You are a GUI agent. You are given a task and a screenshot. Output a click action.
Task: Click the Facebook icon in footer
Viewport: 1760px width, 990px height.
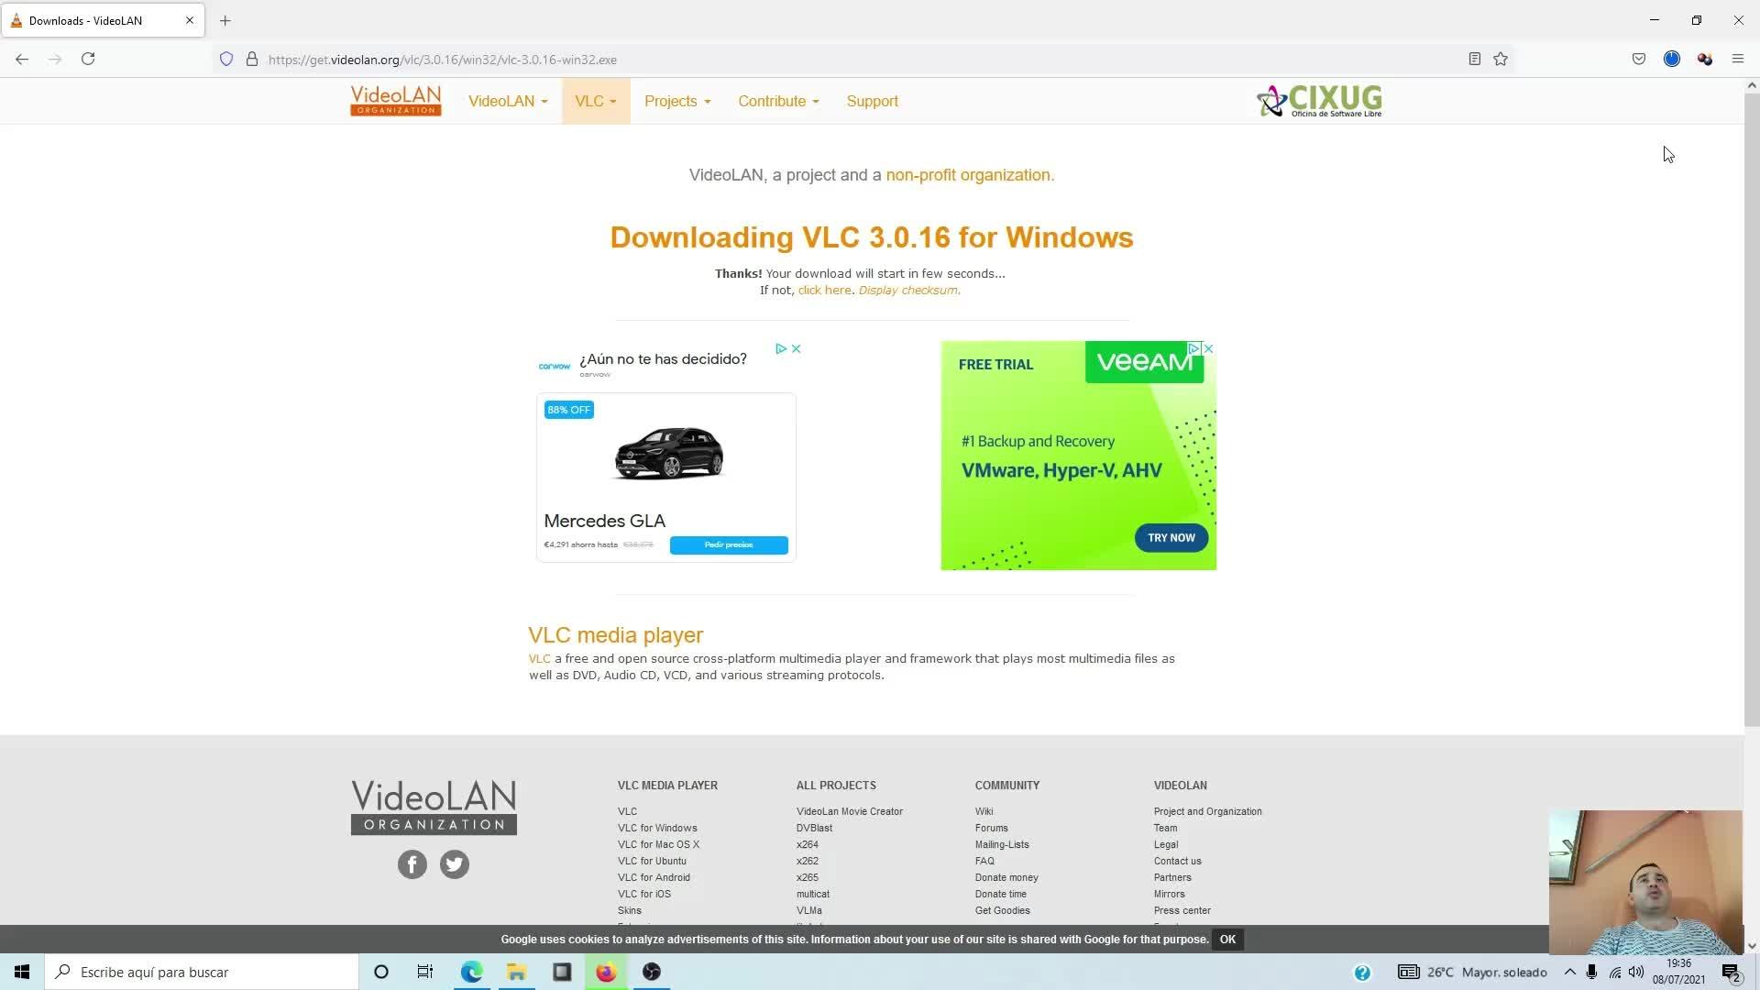point(412,864)
